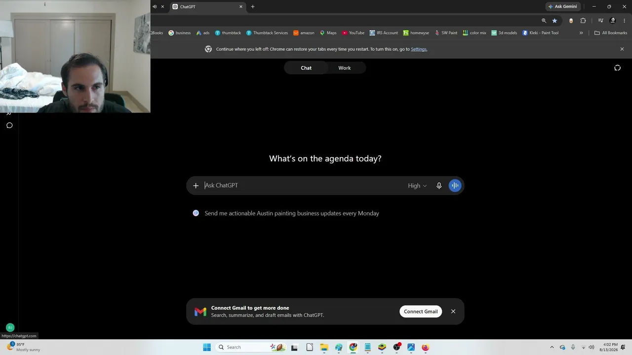
Task: Open the Chrome three-dot menu
Action: point(624,21)
